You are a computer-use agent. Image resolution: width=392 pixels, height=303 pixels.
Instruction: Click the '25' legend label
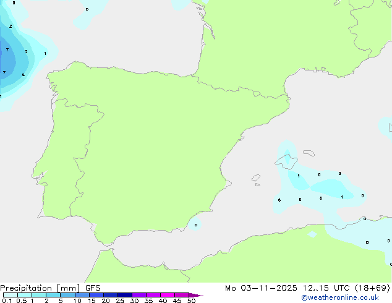click(x=120, y=301)
